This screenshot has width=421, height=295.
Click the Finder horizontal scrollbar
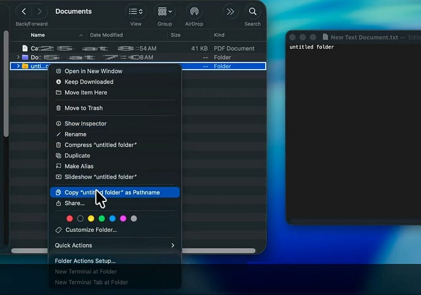coord(218,251)
